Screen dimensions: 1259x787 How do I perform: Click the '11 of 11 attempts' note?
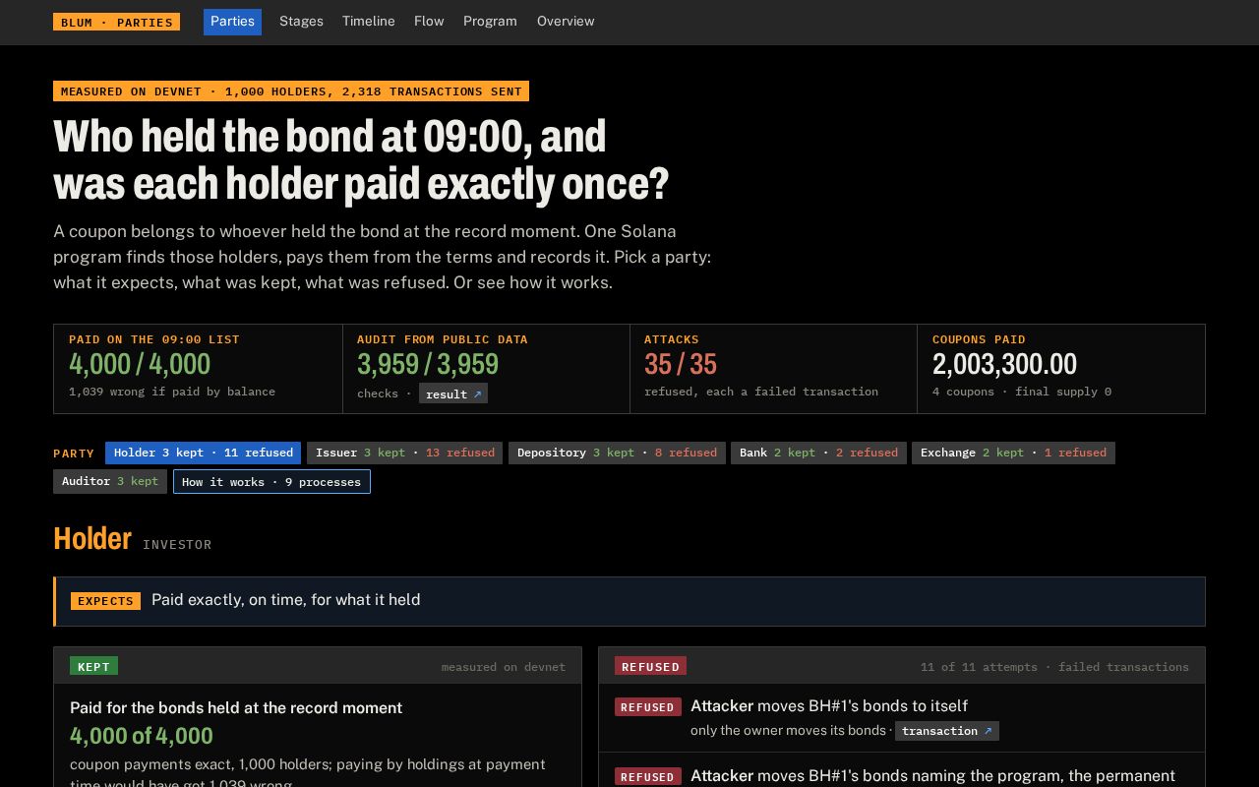coord(1054,667)
